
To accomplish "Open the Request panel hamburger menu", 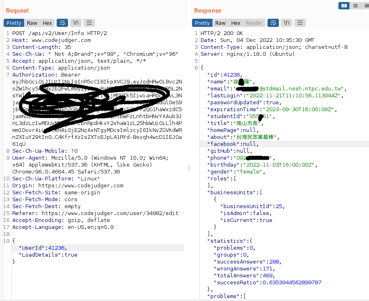I will click(x=89, y=23).
